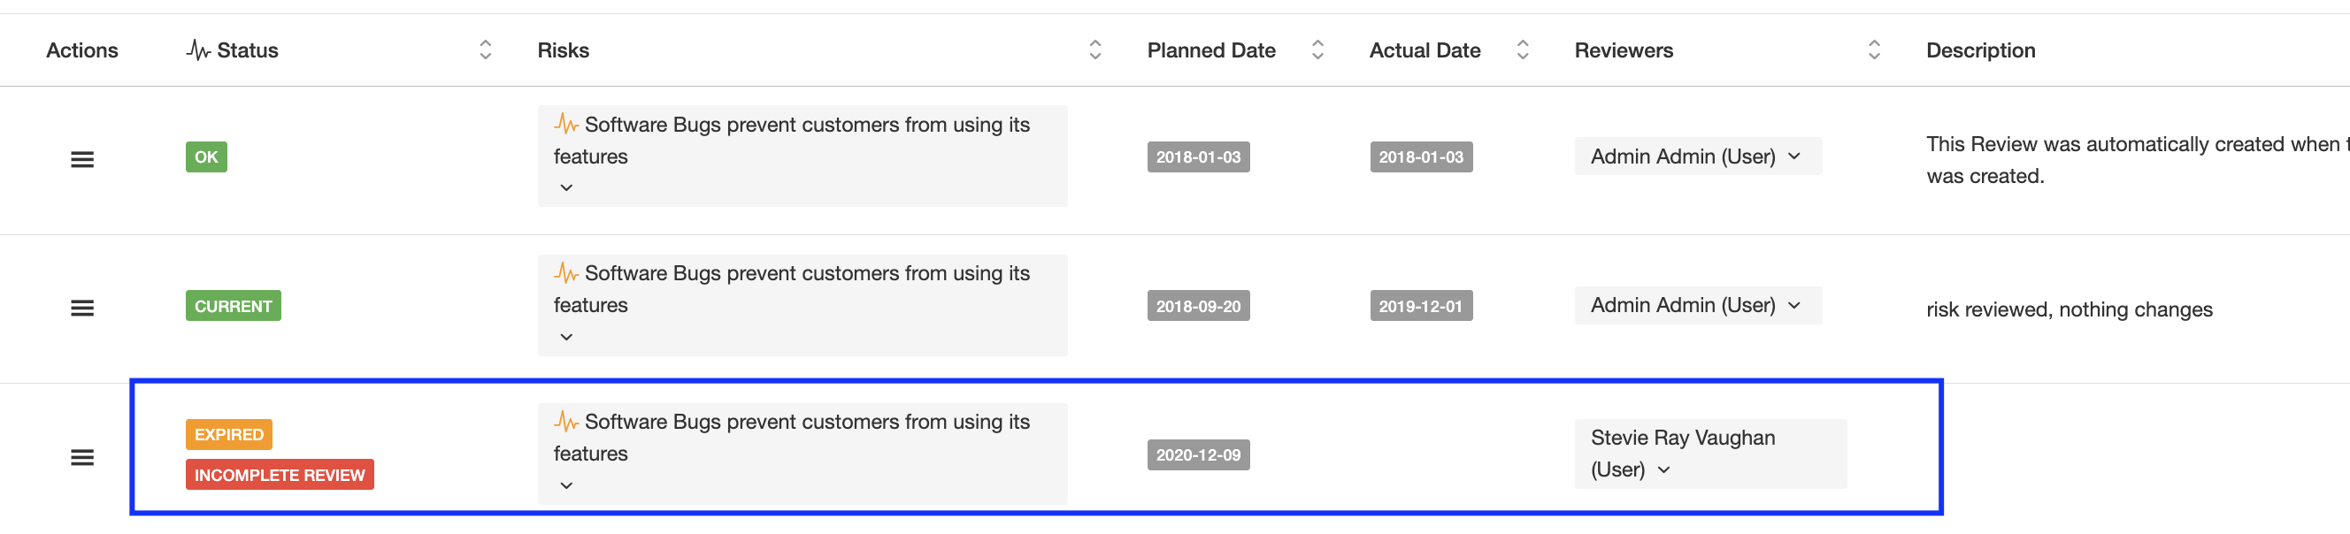Sort by Planned Date column arrows
The height and width of the screenshot is (534, 2350).
click(1317, 50)
